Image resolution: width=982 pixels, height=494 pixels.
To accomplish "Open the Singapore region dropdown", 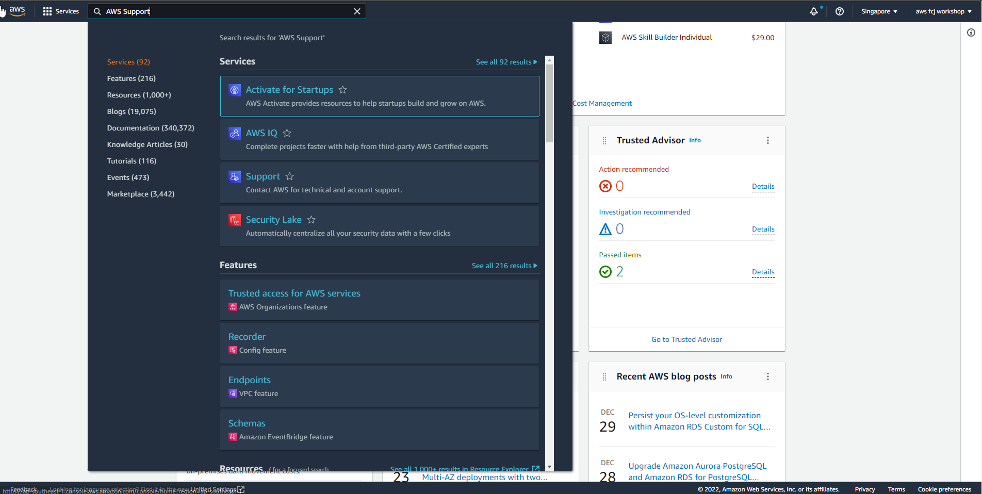I will 879,11.
